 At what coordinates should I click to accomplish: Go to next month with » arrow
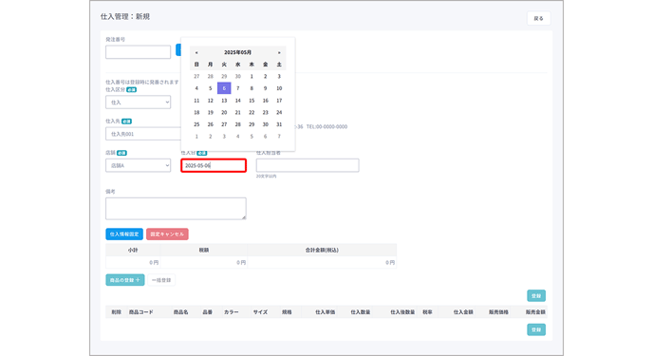[x=279, y=52]
